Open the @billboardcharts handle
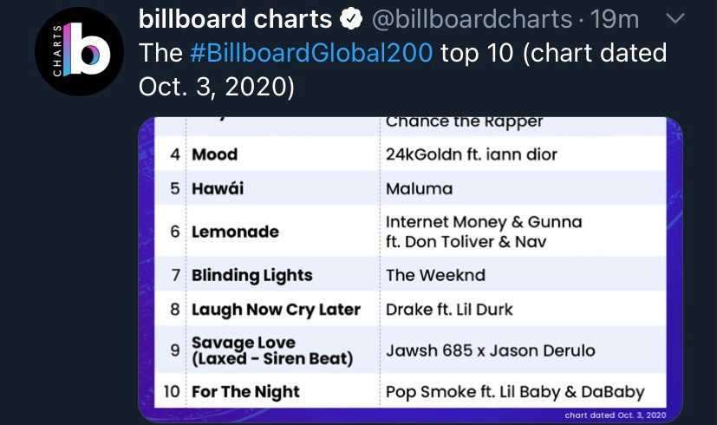The width and height of the screenshot is (717, 425). coord(472,19)
